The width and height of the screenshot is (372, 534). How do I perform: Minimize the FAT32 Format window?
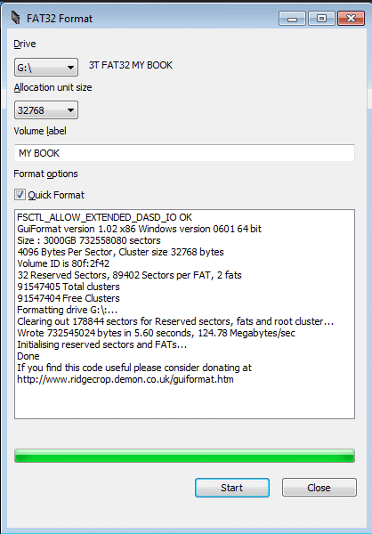click(x=292, y=19)
